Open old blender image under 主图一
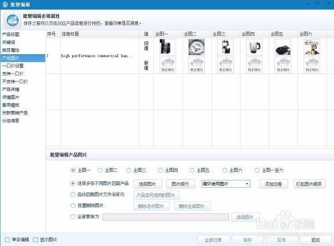Viewport: 334px width, 246px height. click(x=168, y=47)
